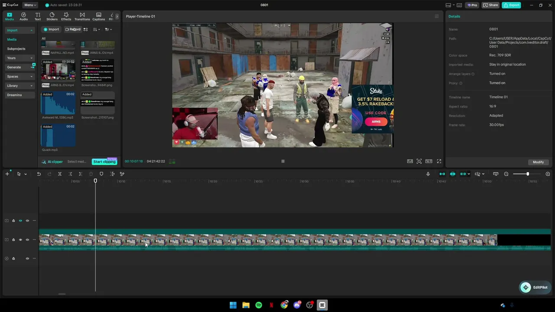This screenshot has height=312, width=555.
Task: Delete left of playhead with trim-left tool
Action: (70, 174)
